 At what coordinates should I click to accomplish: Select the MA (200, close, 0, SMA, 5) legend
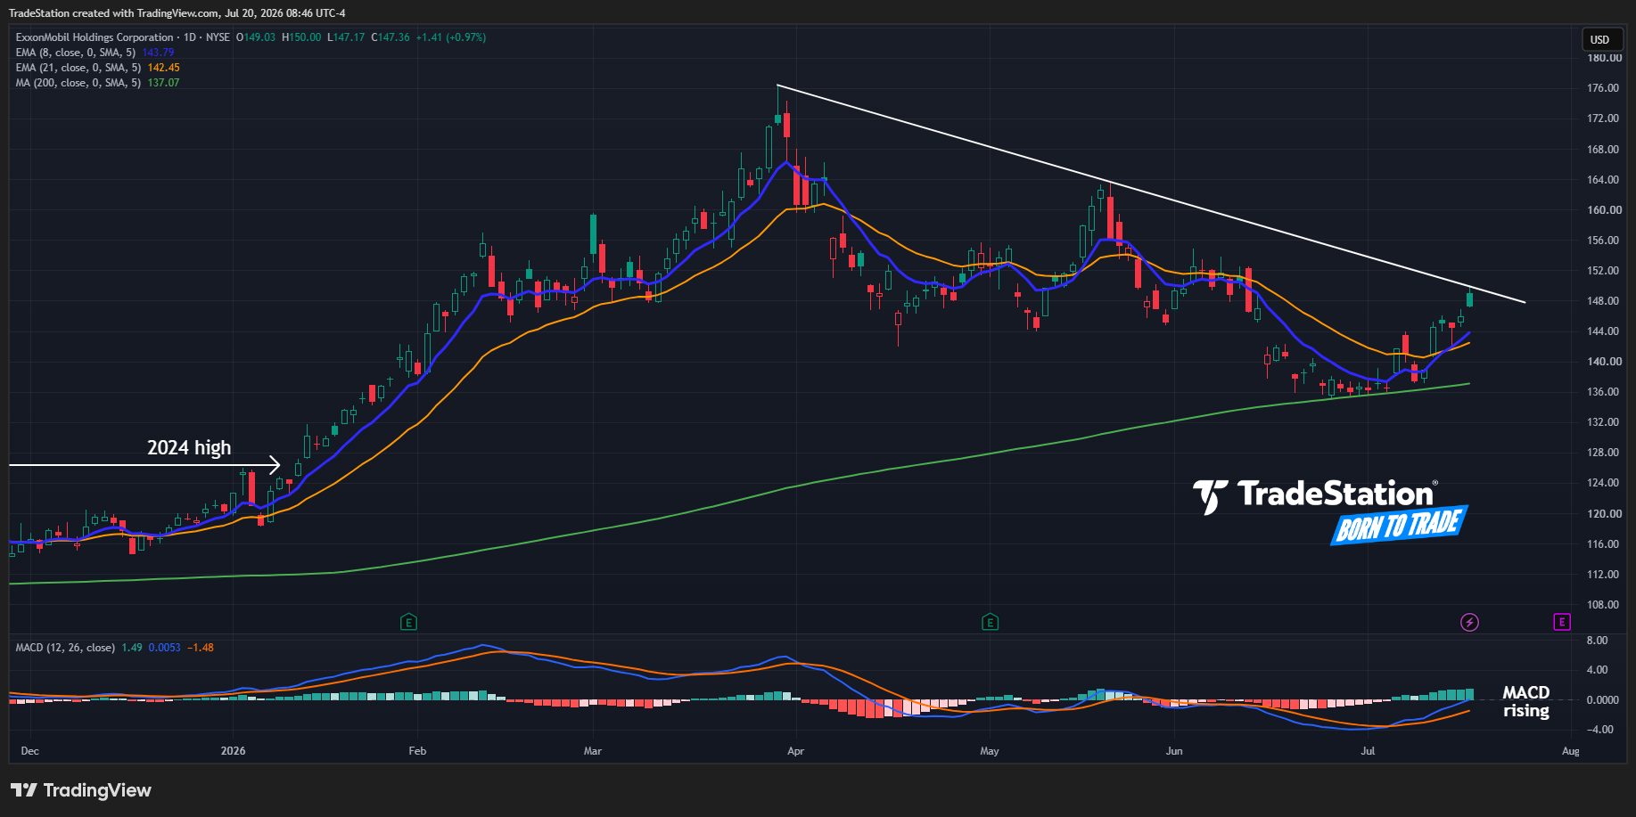pyautogui.click(x=78, y=83)
